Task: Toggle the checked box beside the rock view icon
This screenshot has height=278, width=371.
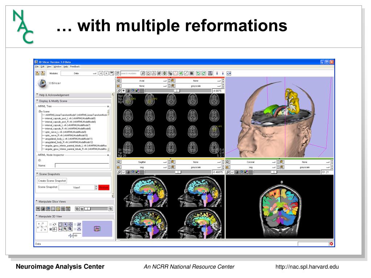Action: [x=51, y=229]
